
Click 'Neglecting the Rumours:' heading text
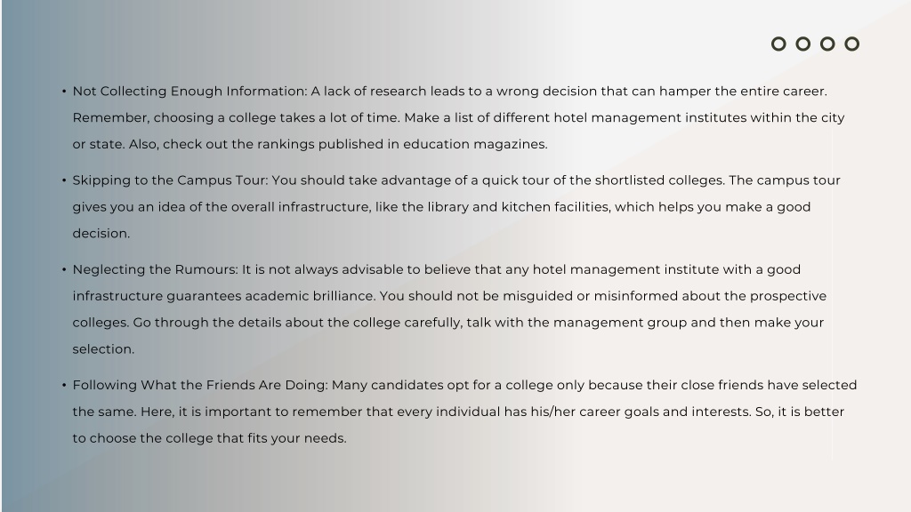(155, 270)
